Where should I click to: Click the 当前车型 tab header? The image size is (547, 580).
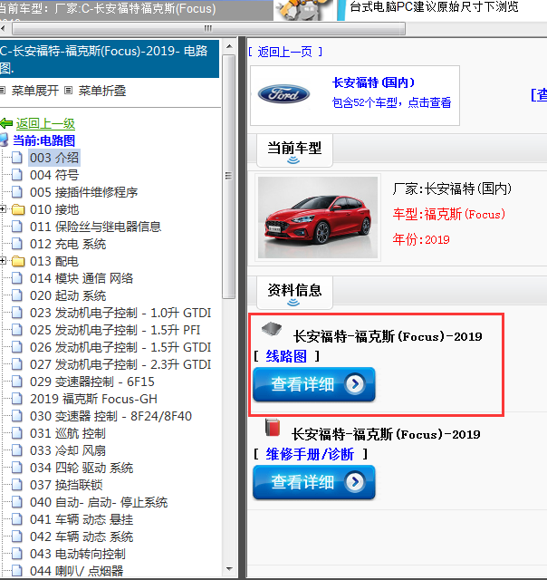click(x=294, y=150)
